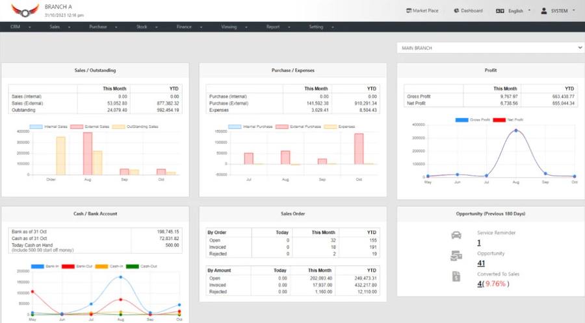Click Gross Profit This Month 9,767.97
Viewport: 585px width, 323px height.
[x=509, y=97]
